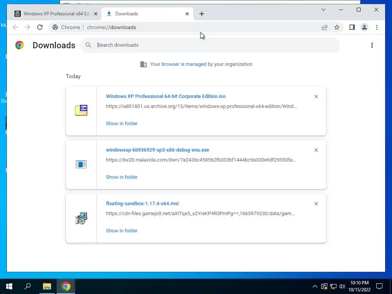
Task: Click the gamejolt.net source URL
Action: pyautogui.click(x=200, y=214)
